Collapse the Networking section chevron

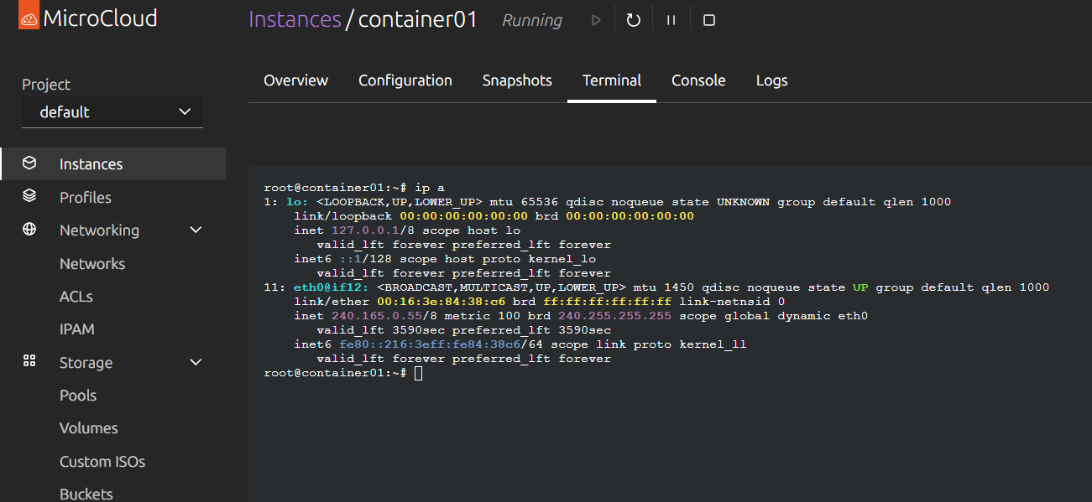tap(196, 230)
